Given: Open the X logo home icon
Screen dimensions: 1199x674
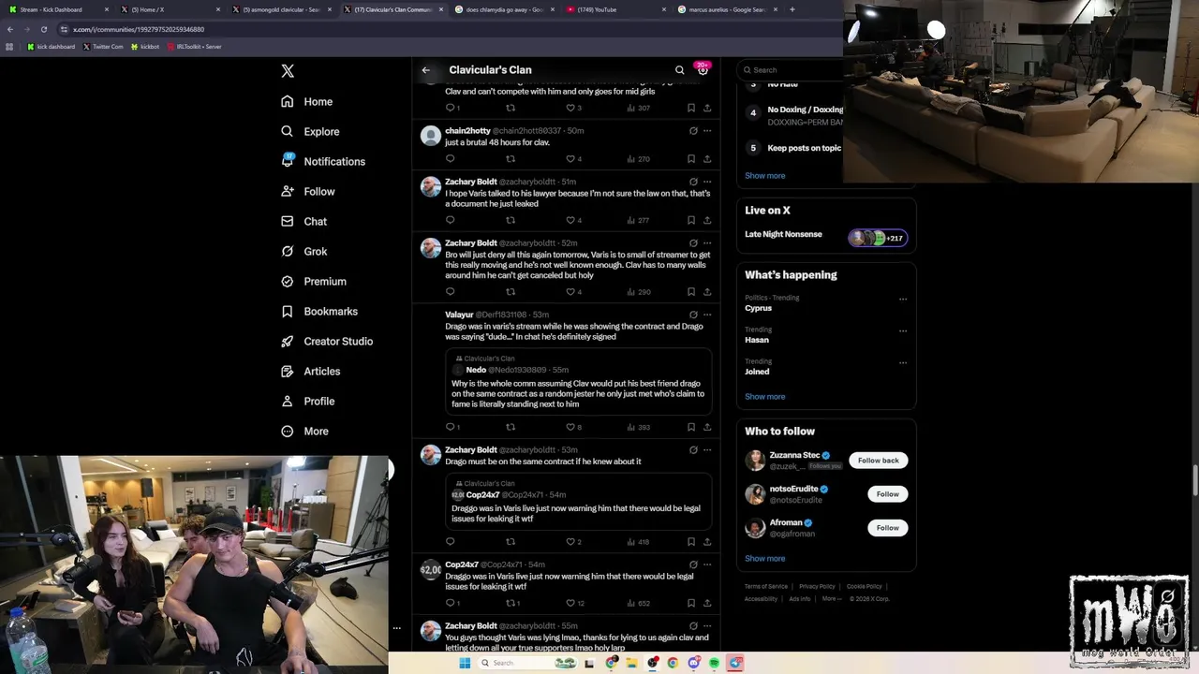Looking at the screenshot, I should pyautogui.click(x=288, y=71).
